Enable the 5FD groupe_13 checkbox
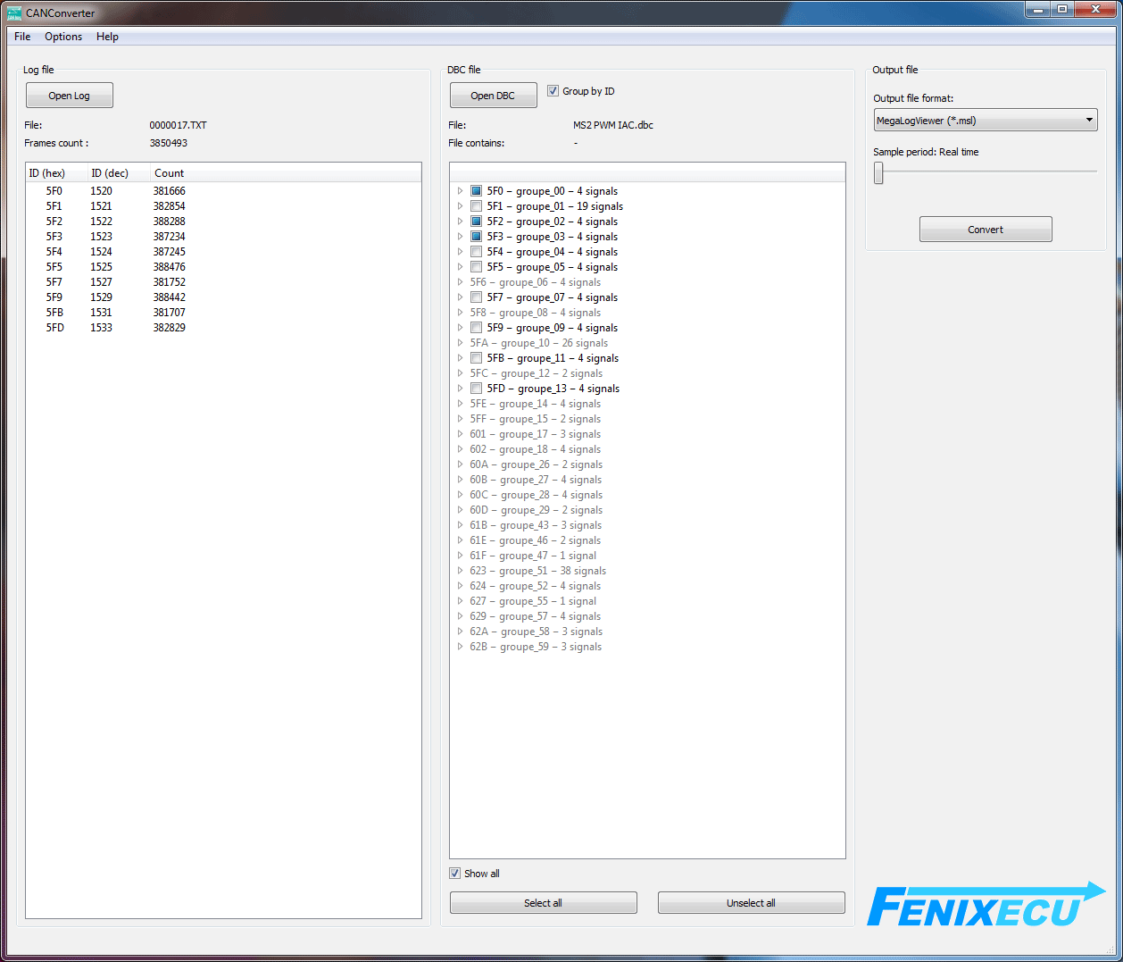Screen dimensions: 1123x962 [477, 389]
